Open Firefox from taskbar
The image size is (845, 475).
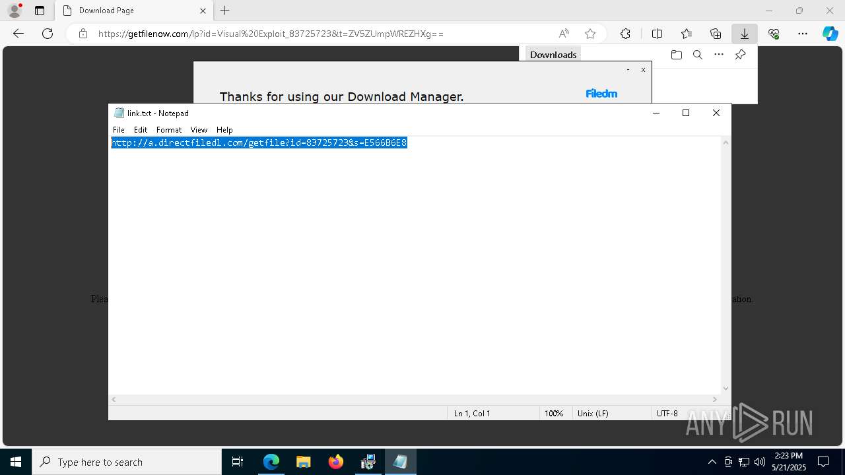335,462
